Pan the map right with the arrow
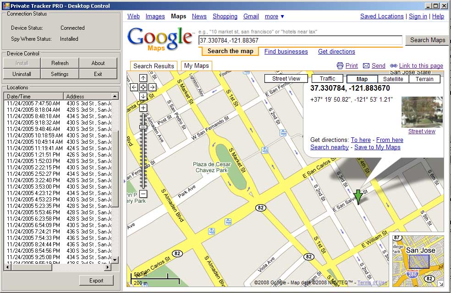Viewport: 451px width, 293px height. pyautogui.click(x=153, y=87)
